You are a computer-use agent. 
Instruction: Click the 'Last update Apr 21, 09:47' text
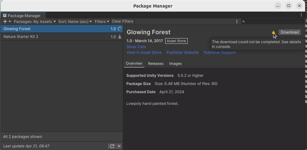pyautogui.click(x=26, y=146)
